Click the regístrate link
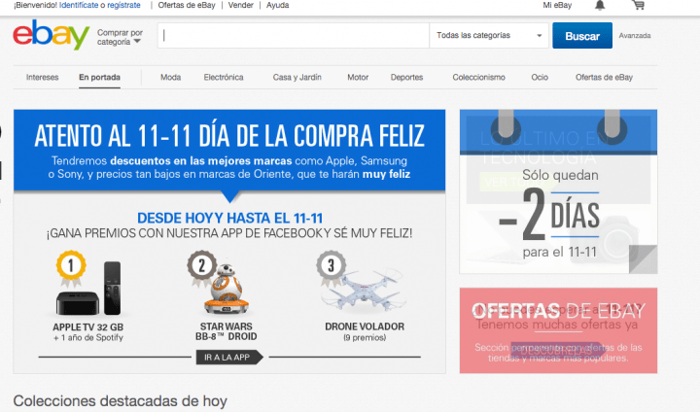The image size is (700, 412). coord(123,6)
